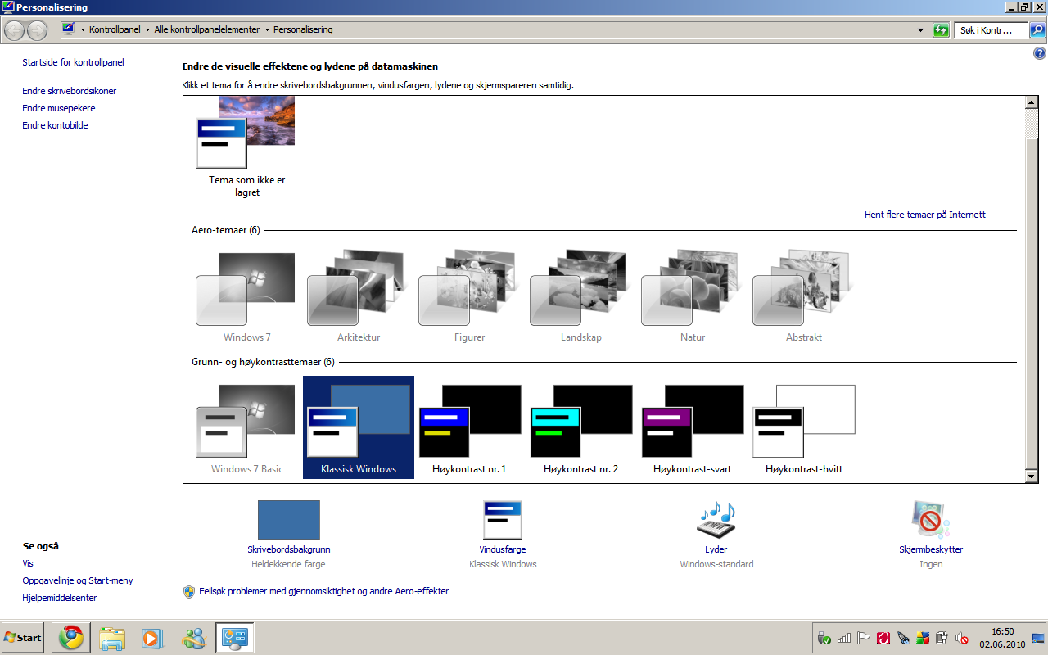
Task: Apply the Høykontrast-hvitt theme
Action: (x=803, y=428)
